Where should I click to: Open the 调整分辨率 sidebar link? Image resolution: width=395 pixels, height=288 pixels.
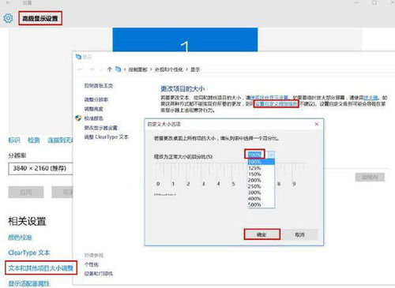click(96, 99)
